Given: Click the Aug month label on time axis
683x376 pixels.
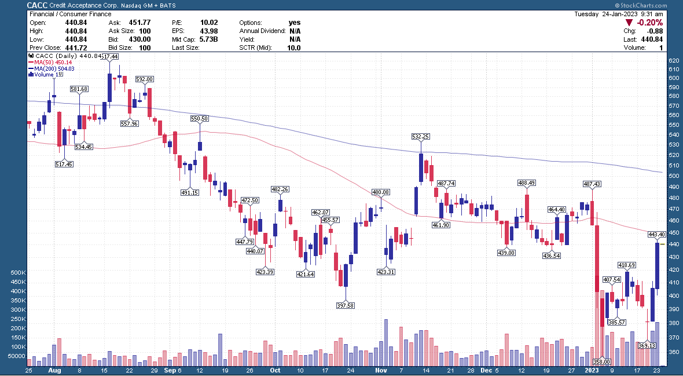Looking at the screenshot, I should point(54,370).
